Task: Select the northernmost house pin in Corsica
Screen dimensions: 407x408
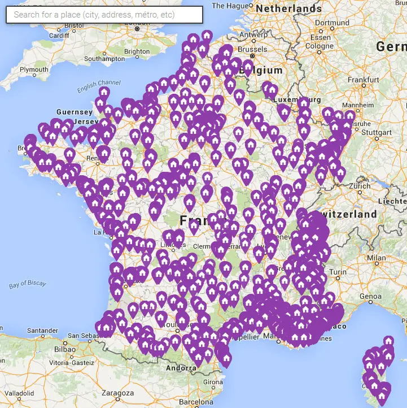Action: click(x=388, y=342)
